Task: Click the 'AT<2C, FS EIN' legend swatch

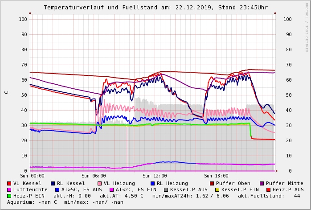Action: (x=111, y=189)
